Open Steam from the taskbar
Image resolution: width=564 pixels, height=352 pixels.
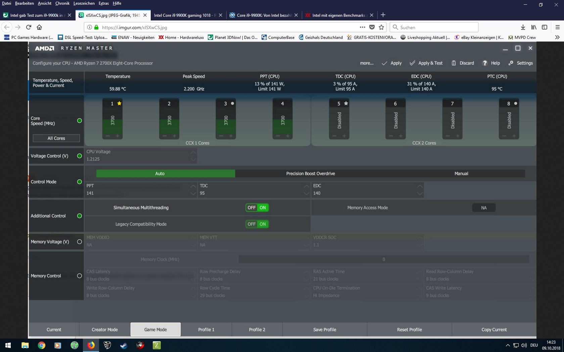point(124,345)
